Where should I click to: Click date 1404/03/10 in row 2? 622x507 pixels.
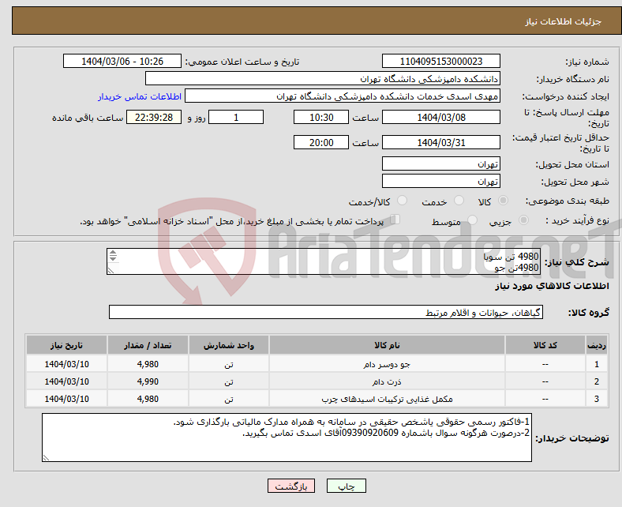[66, 381]
